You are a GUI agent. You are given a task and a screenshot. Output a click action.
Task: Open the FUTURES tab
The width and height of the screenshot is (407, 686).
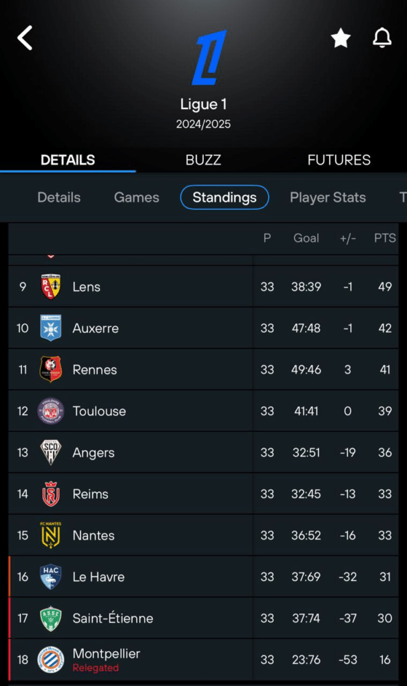coord(339,160)
